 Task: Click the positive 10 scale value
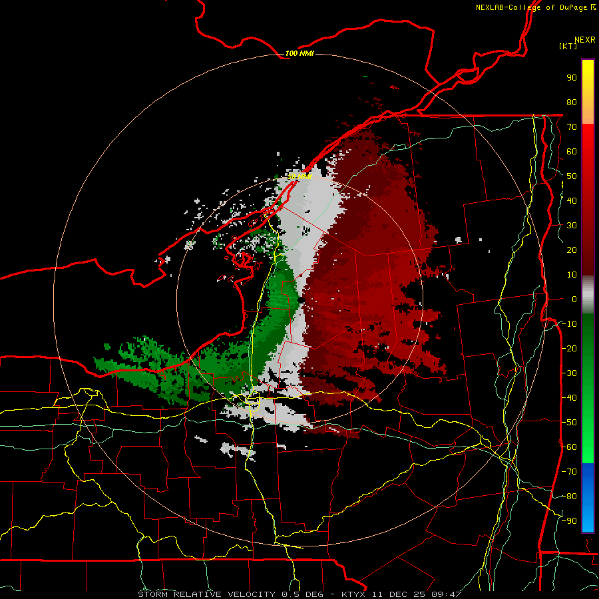point(572,275)
